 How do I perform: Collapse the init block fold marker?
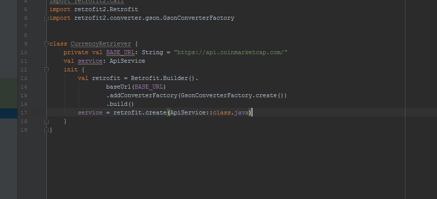(47, 69)
